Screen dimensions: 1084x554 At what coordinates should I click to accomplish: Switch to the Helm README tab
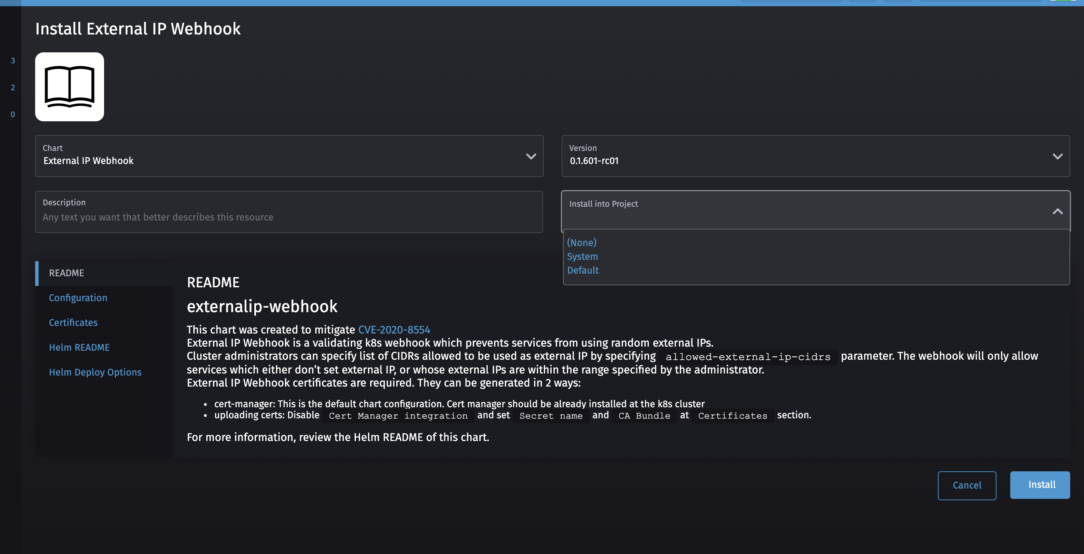click(x=79, y=347)
